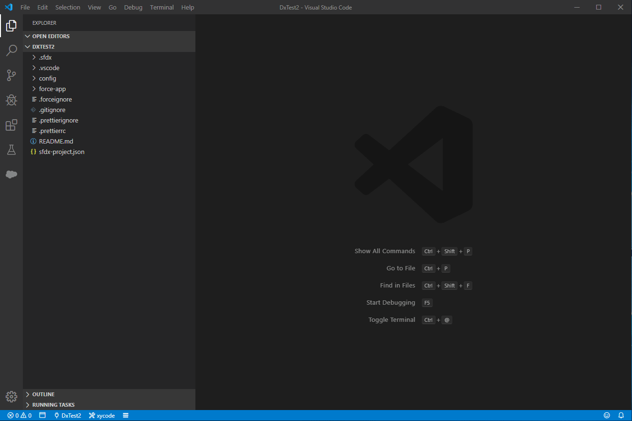632x421 pixels.
Task: Click the EXPLORER panel title
Action: pyautogui.click(x=44, y=23)
